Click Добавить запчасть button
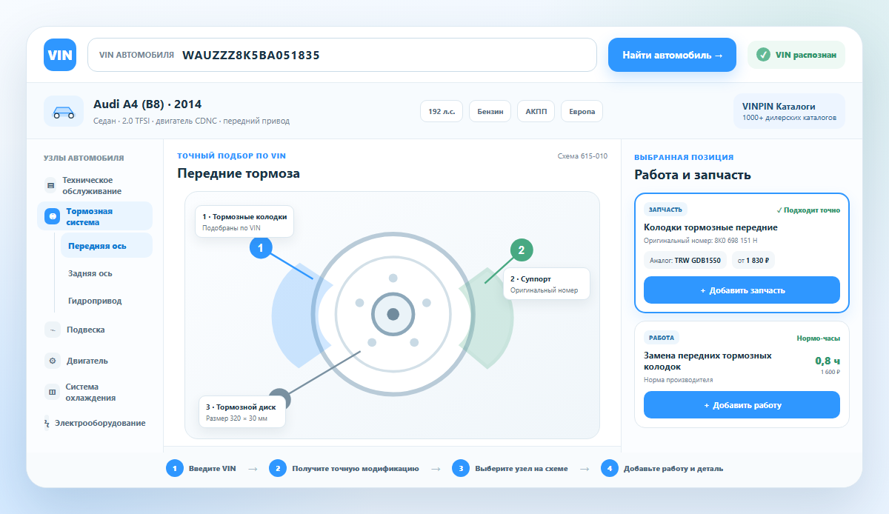This screenshot has height=514, width=889. 742,290
